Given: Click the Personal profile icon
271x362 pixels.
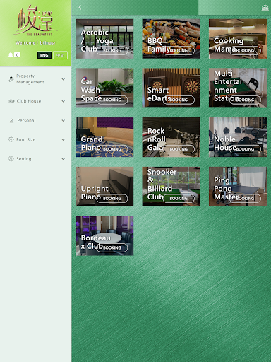Looking at the screenshot, I should 11,121.
